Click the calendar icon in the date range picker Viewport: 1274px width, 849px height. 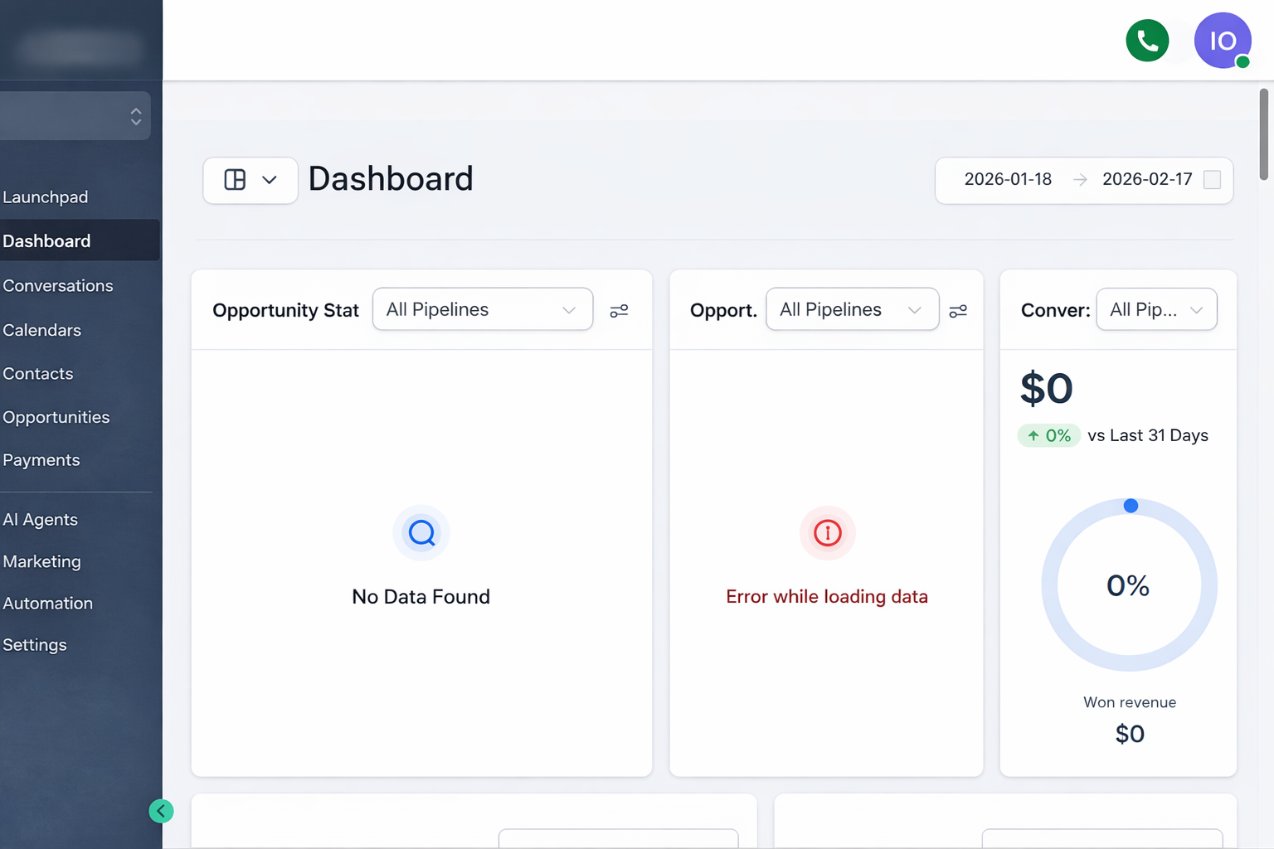point(1210,180)
